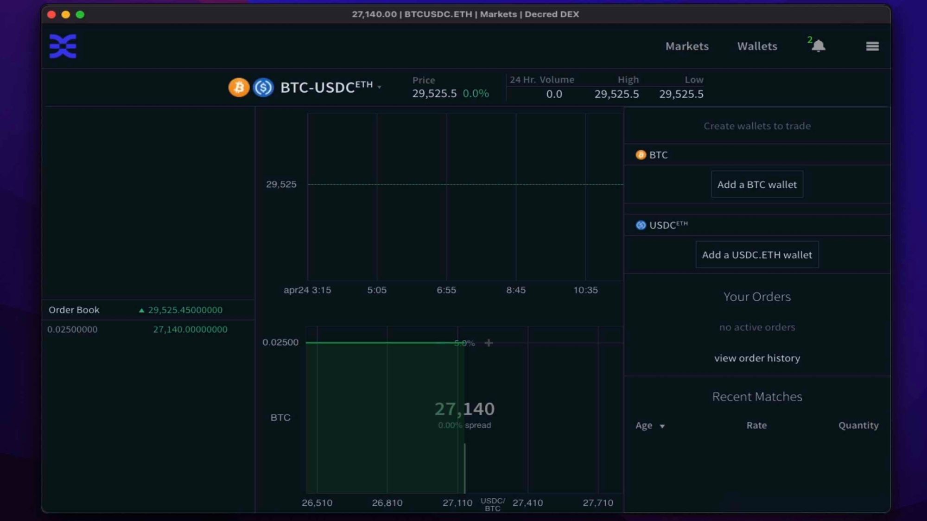Click the green depth chart buy area
This screenshot has width=927, height=521.
tap(385, 417)
